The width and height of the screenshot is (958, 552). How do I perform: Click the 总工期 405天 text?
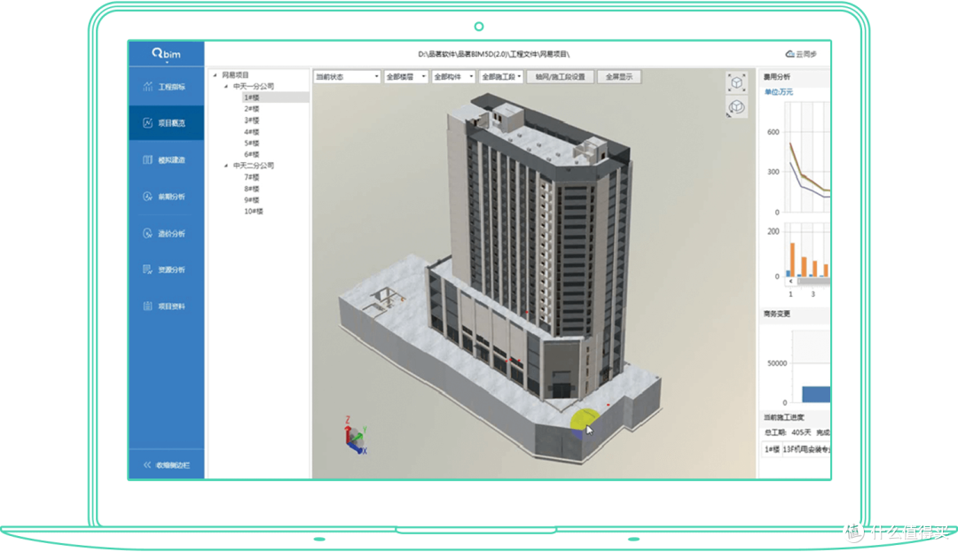788,432
